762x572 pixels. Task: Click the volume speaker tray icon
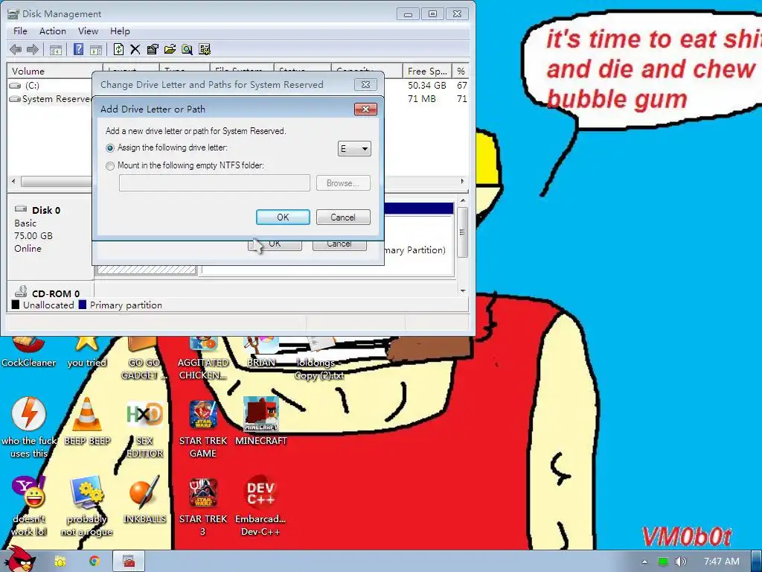click(x=680, y=562)
